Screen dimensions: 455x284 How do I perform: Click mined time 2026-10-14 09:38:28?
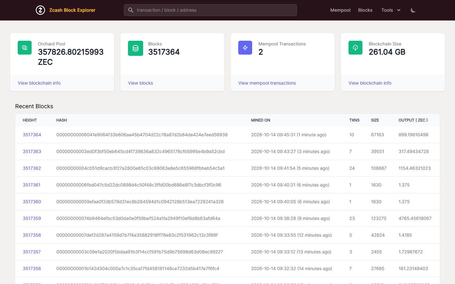[x=290, y=218]
